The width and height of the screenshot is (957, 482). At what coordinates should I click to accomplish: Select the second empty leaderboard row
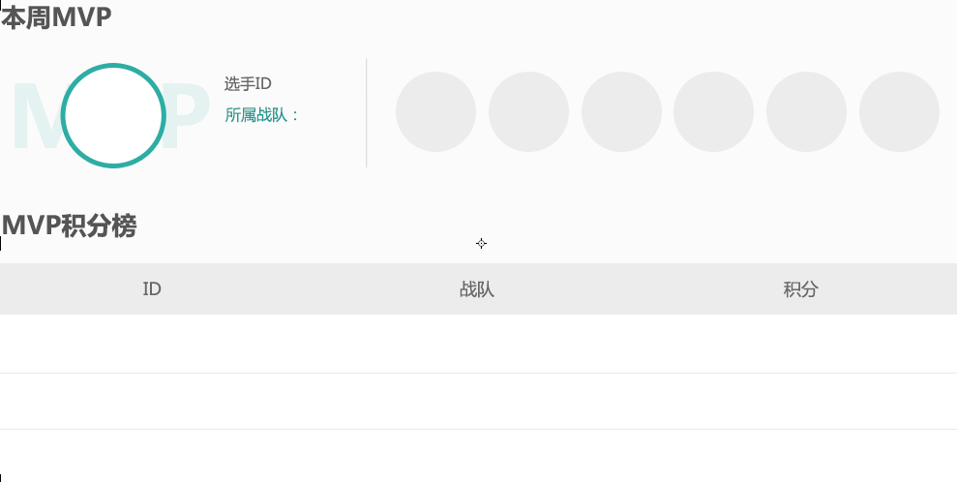478,401
